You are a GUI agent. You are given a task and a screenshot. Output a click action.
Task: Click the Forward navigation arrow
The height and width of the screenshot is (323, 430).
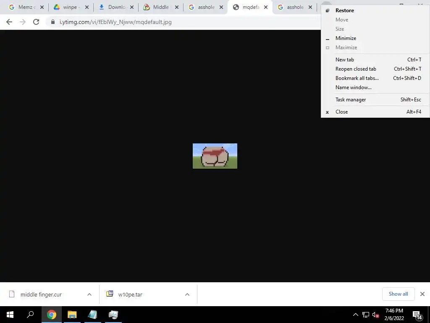23,22
